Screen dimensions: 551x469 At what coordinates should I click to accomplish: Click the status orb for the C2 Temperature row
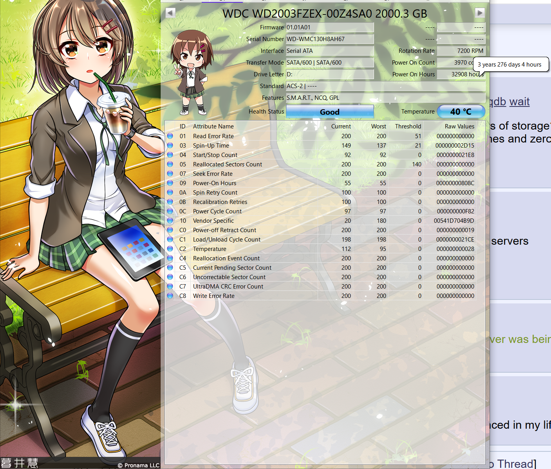pos(170,249)
